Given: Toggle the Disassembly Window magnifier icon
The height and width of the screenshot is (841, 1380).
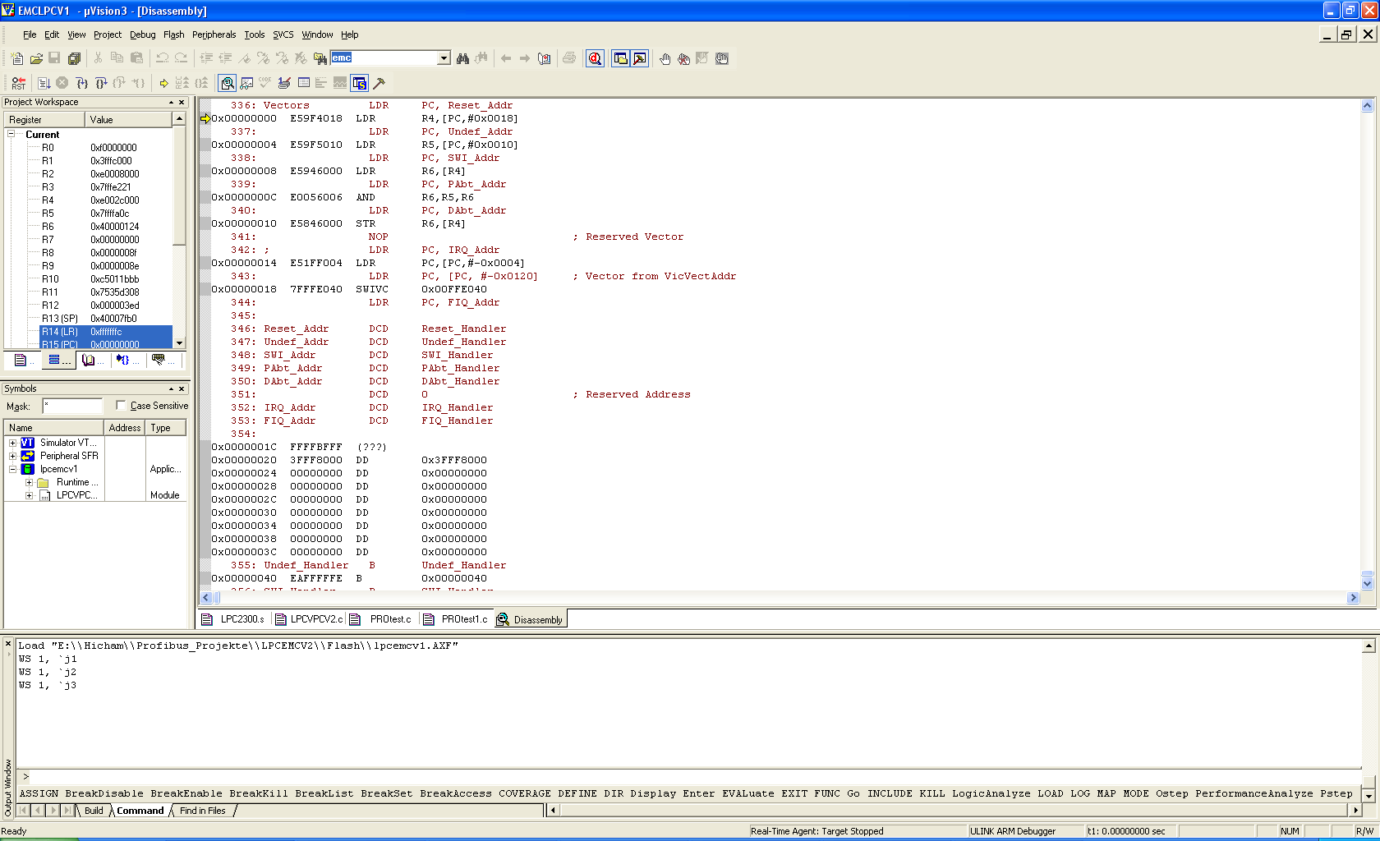Looking at the screenshot, I should click(228, 83).
